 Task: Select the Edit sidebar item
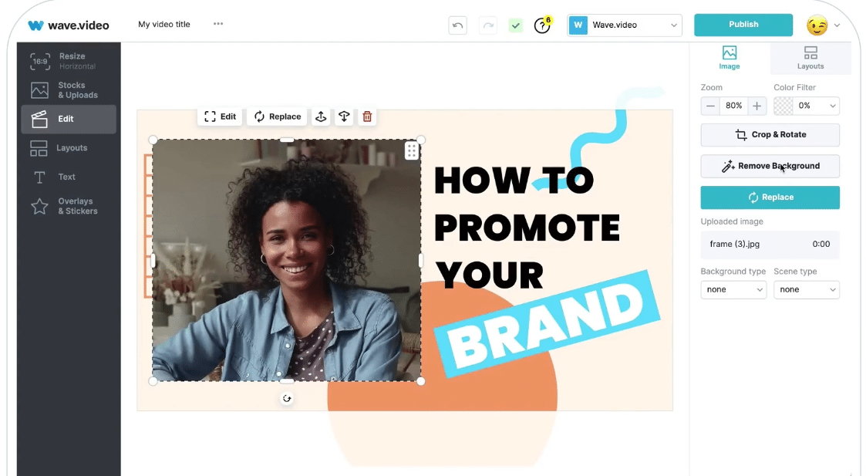[69, 119]
